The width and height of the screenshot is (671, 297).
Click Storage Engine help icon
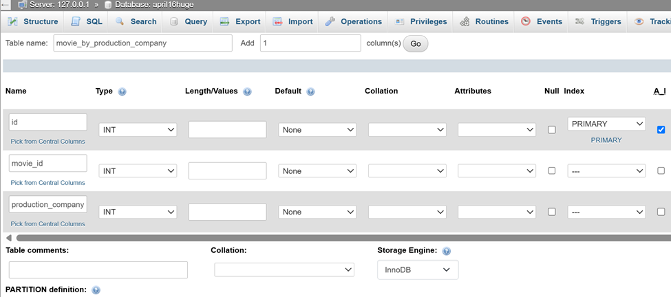click(x=447, y=251)
